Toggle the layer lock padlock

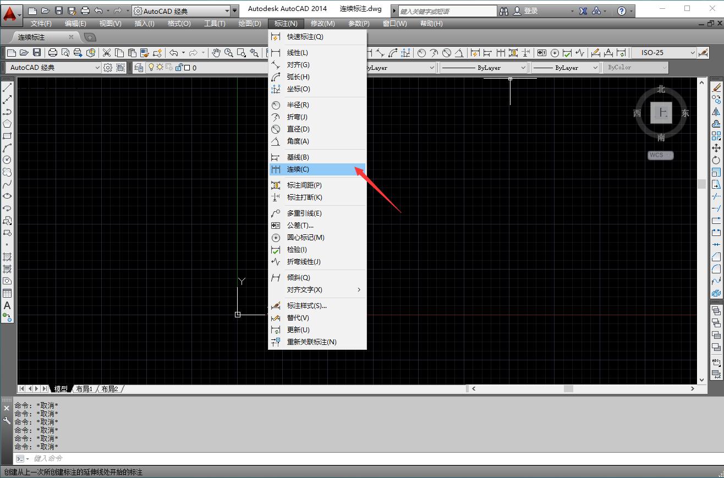(x=178, y=67)
